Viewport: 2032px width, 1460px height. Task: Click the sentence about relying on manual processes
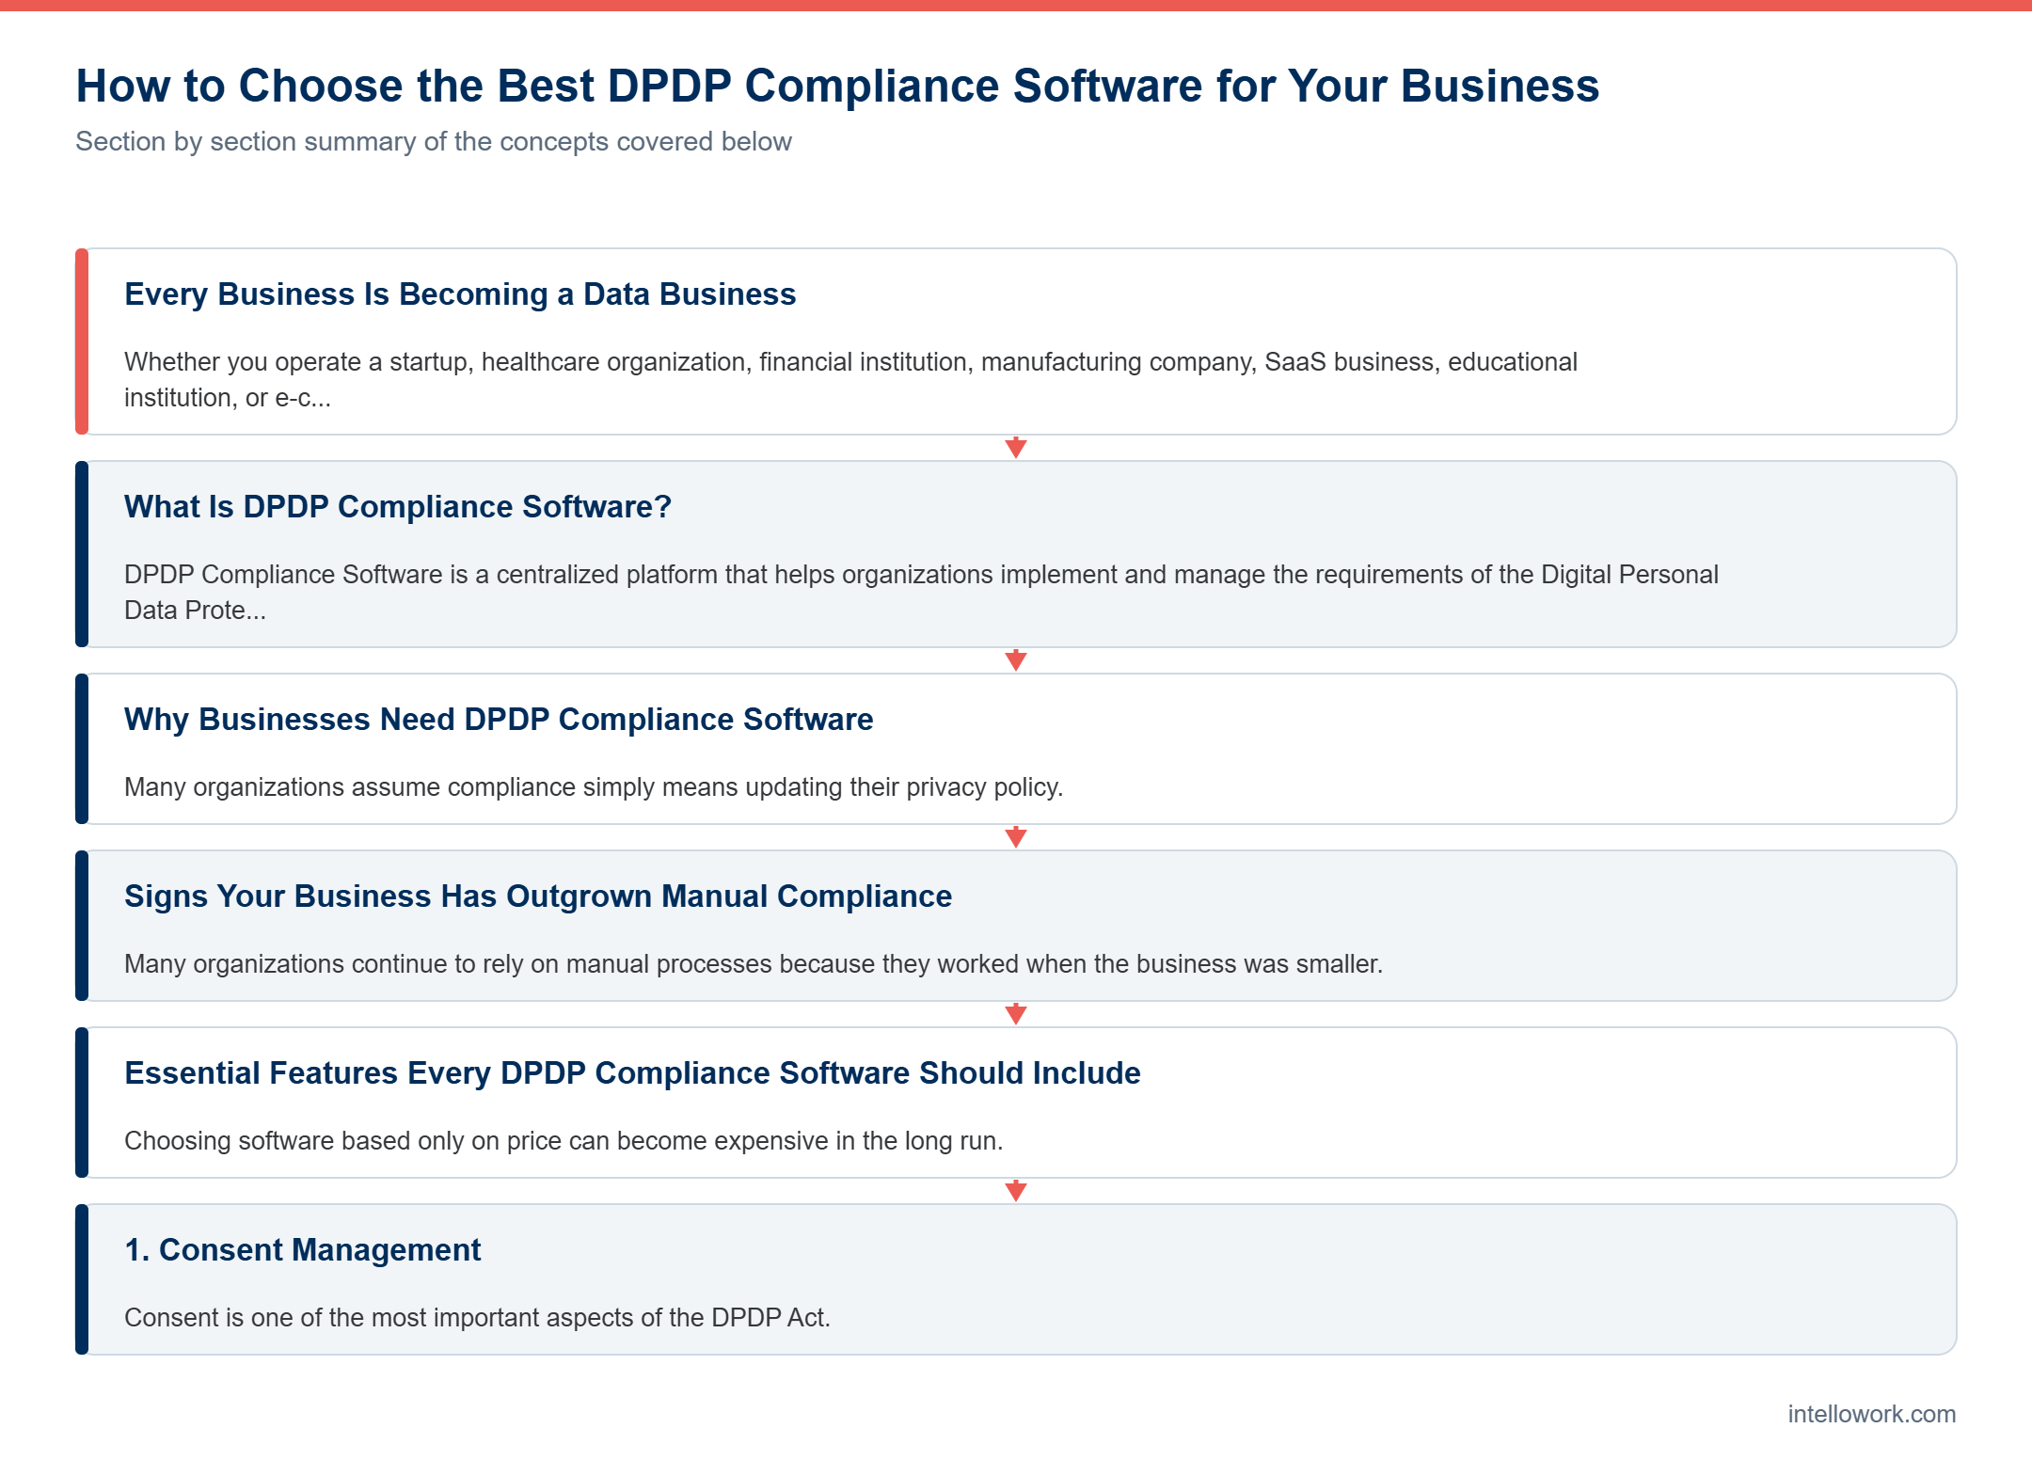pos(754,963)
